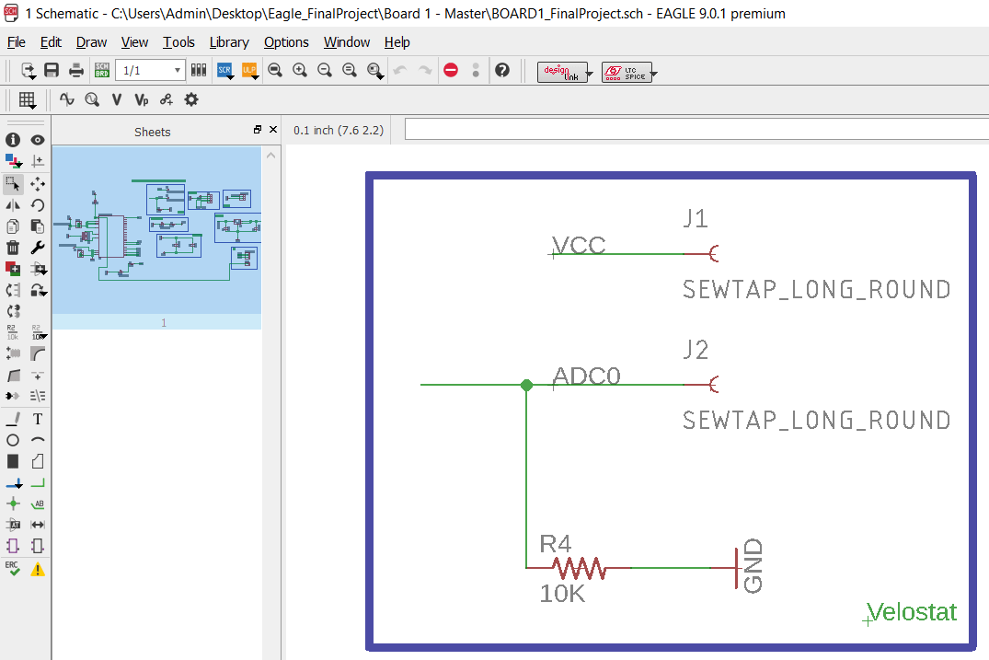The width and height of the screenshot is (989, 660).
Task: Select the Dimension tool
Action: click(x=38, y=525)
